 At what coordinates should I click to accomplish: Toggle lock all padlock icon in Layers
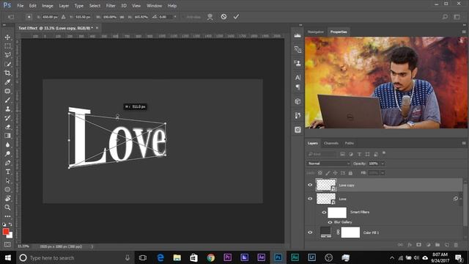coord(350,173)
